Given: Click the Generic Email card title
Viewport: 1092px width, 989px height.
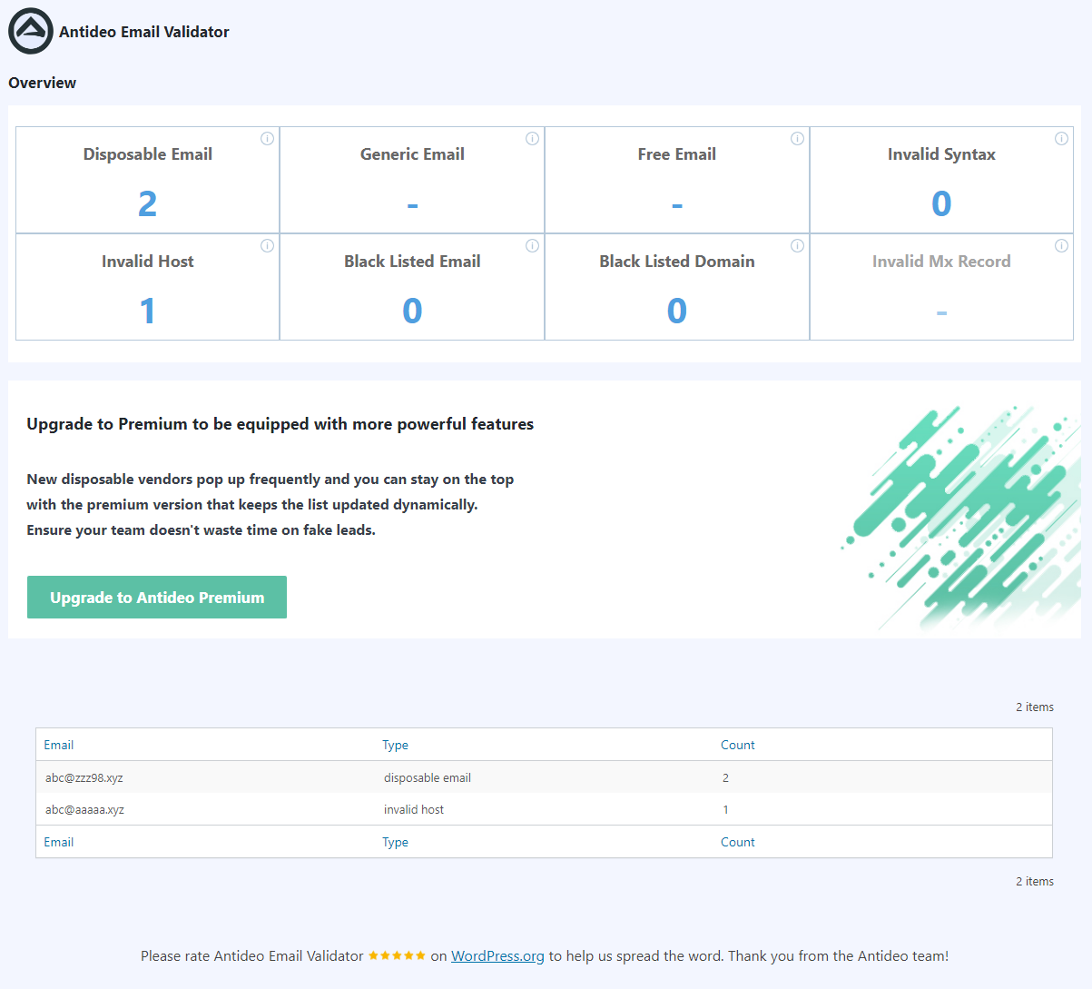Looking at the screenshot, I should (x=412, y=154).
